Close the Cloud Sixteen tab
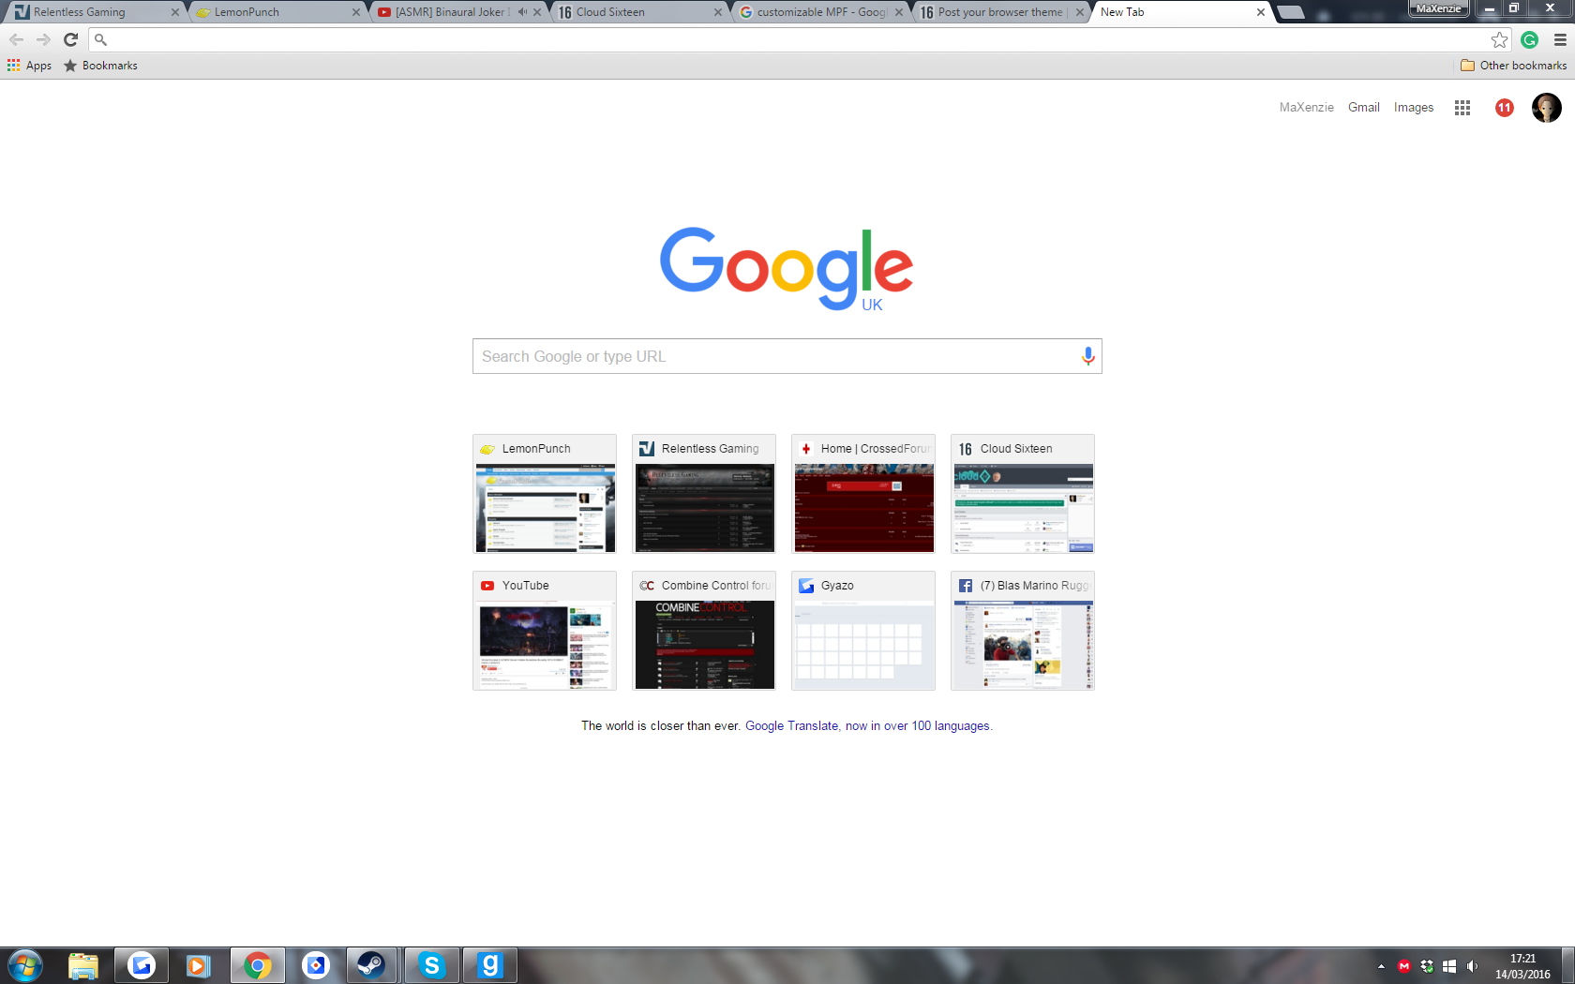 718,12
